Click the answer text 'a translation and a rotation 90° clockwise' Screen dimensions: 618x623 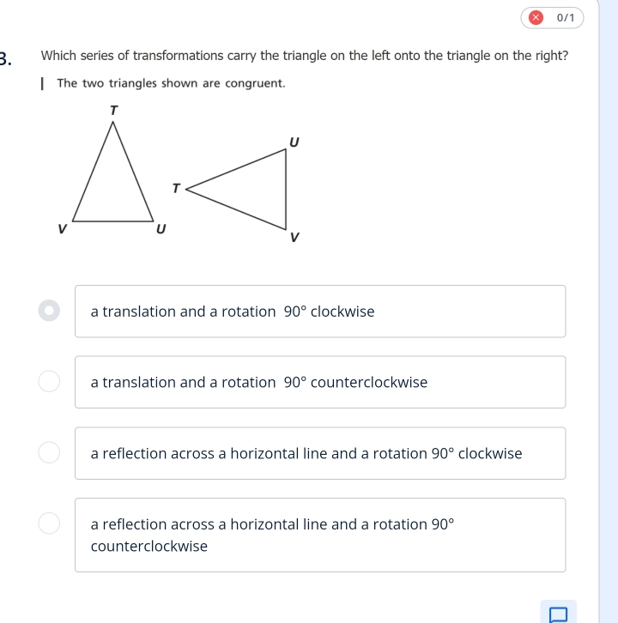coord(233,311)
